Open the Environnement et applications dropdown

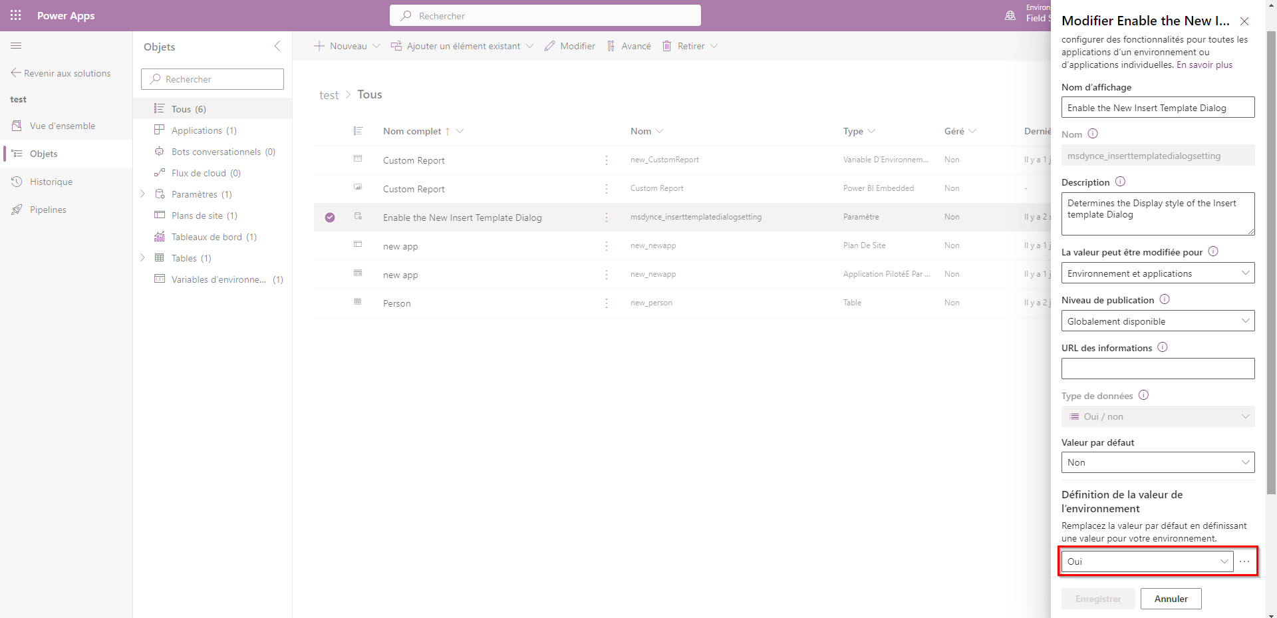1158,273
